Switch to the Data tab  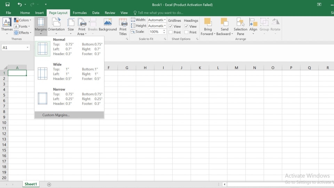point(96,13)
